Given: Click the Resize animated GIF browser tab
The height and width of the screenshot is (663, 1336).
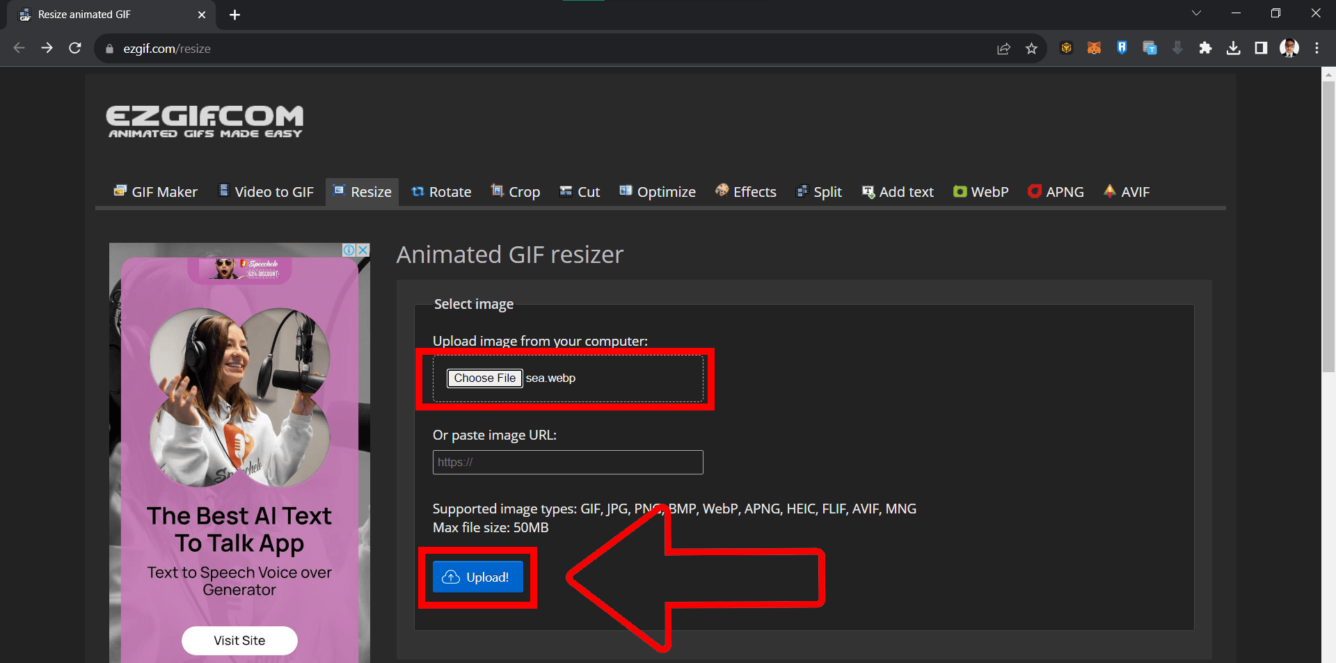Looking at the screenshot, I should pos(83,14).
